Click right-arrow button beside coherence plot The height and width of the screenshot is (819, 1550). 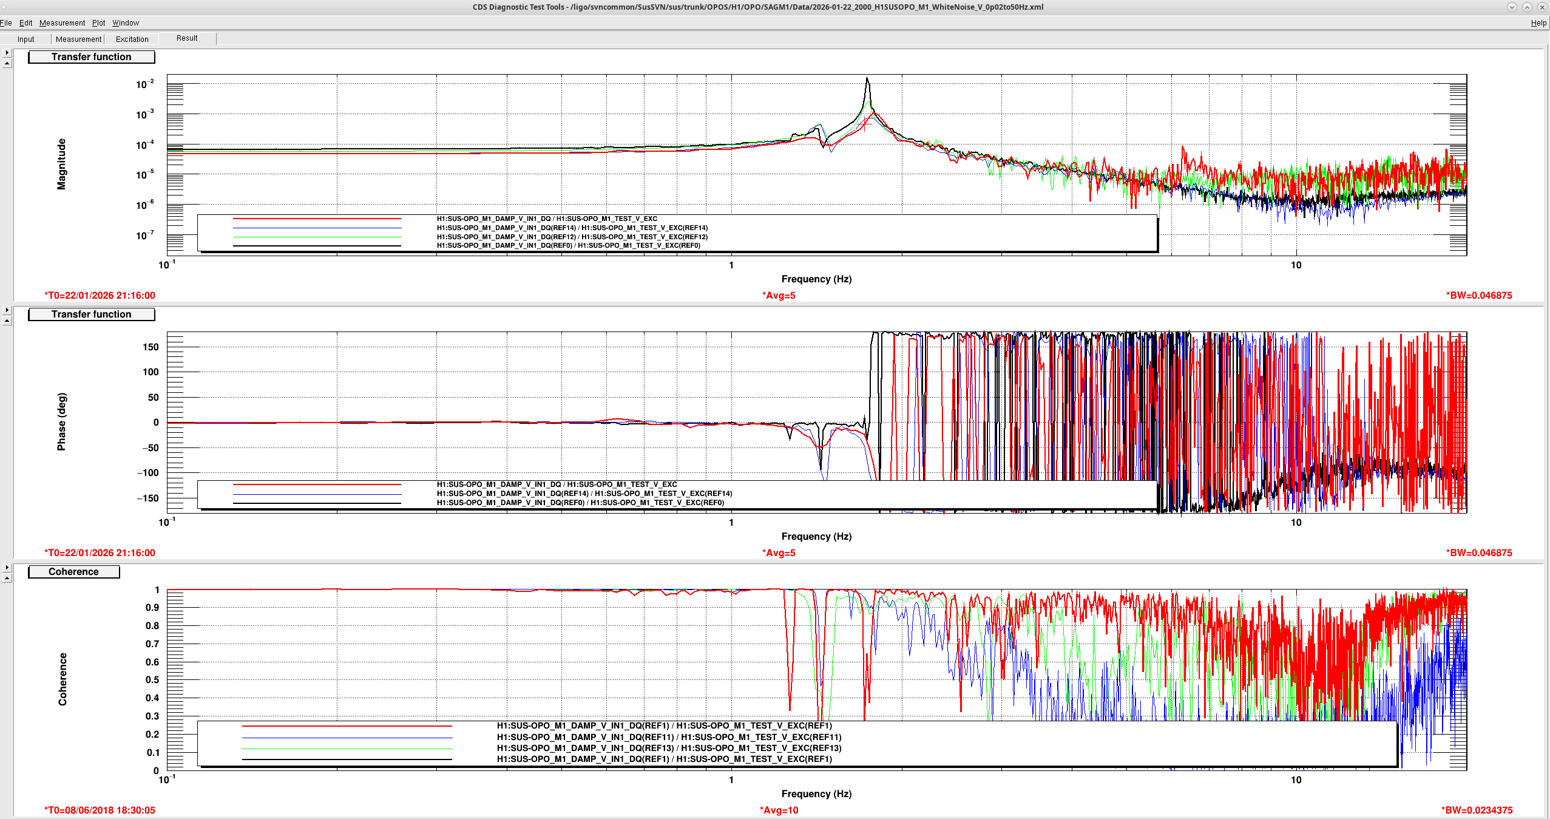click(x=7, y=568)
